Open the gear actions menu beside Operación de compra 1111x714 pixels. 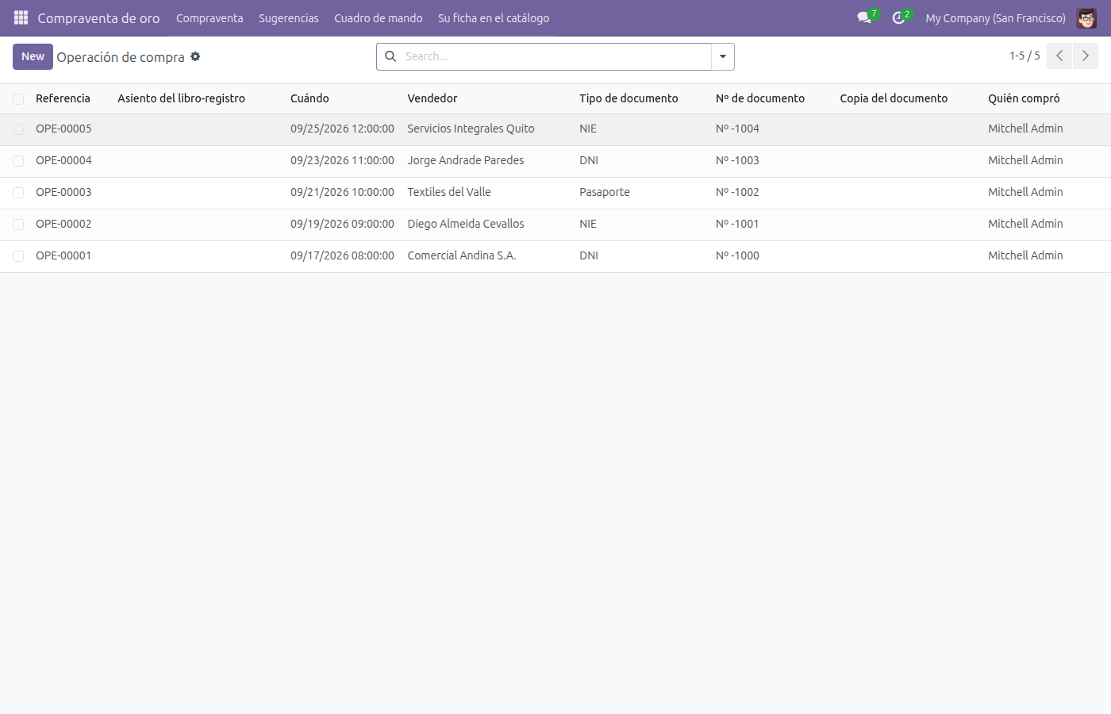[x=195, y=56]
